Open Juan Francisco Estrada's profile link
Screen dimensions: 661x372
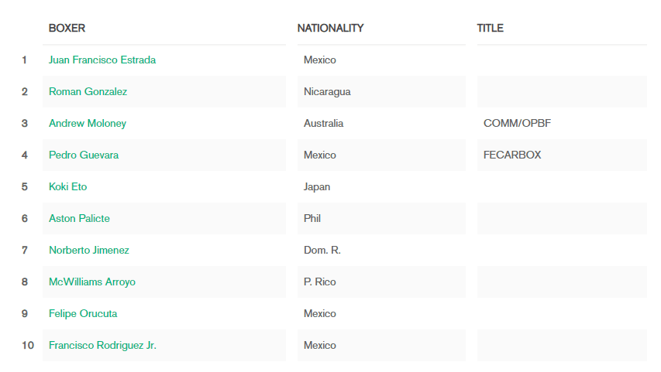coord(102,60)
